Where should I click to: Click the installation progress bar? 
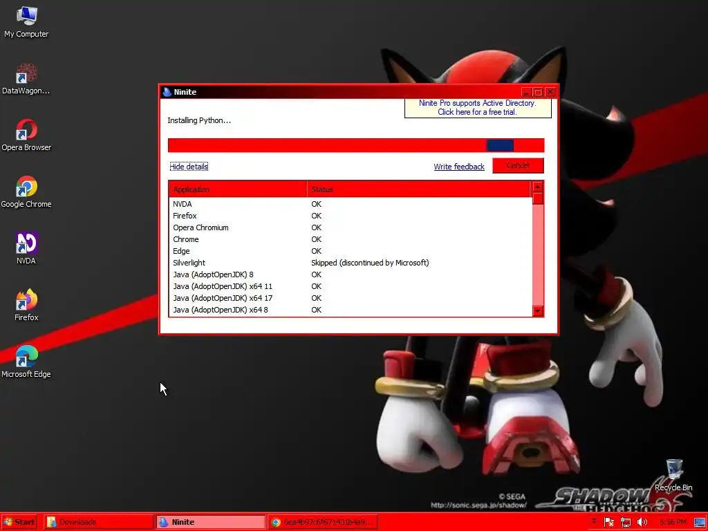point(356,145)
